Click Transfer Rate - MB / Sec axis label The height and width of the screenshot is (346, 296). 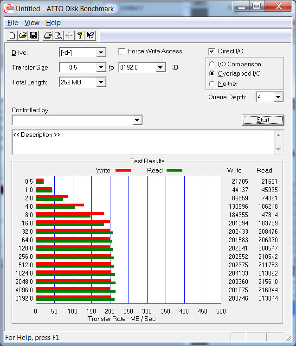(x=122, y=319)
